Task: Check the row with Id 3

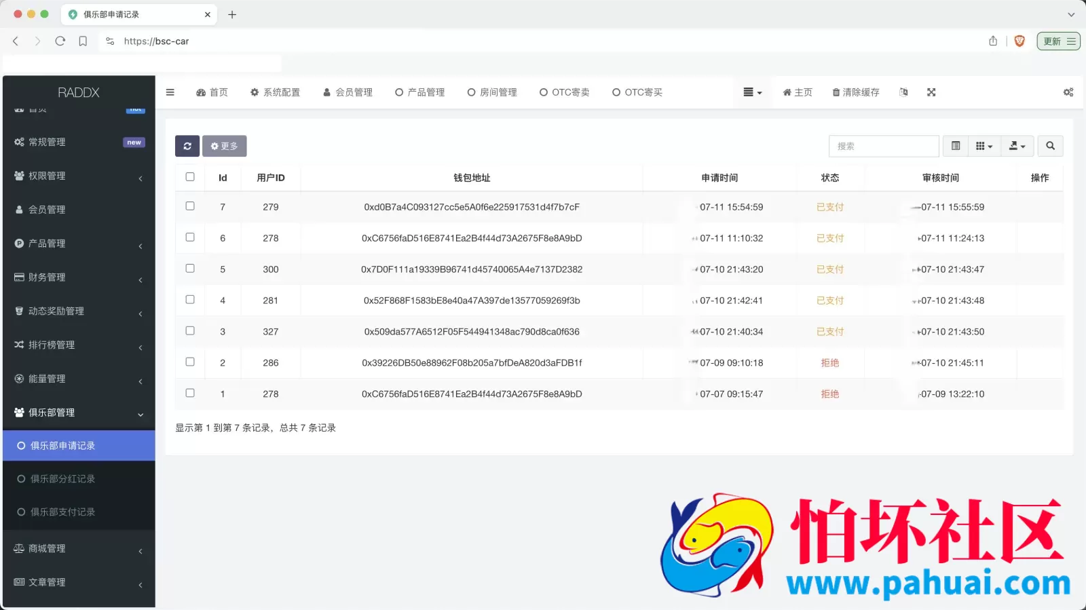Action: 190,331
